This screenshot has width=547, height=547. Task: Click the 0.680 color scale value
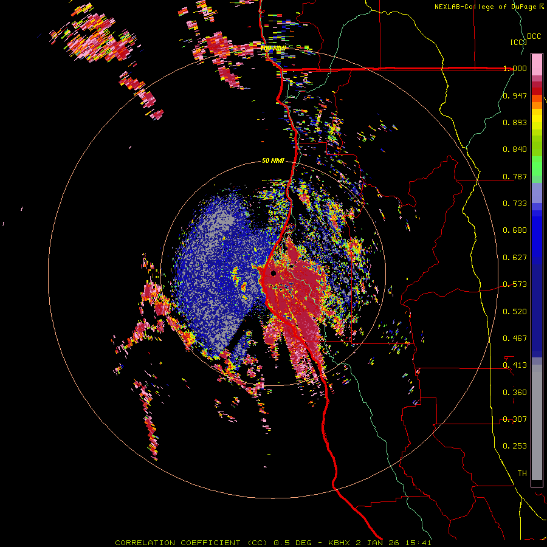[515, 230]
